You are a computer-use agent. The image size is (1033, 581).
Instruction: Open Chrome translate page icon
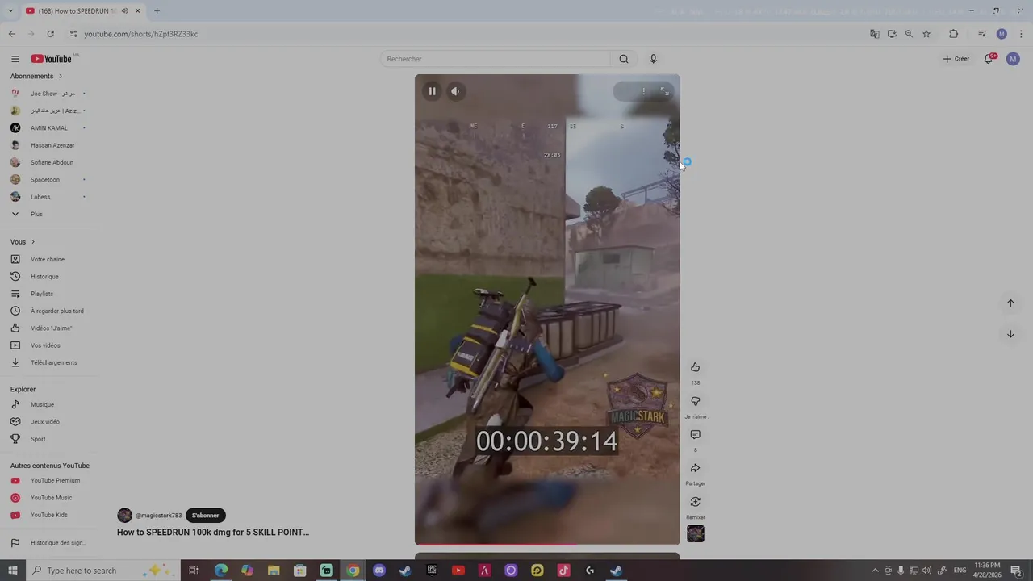pyautogui.click(x=874, y=34)
